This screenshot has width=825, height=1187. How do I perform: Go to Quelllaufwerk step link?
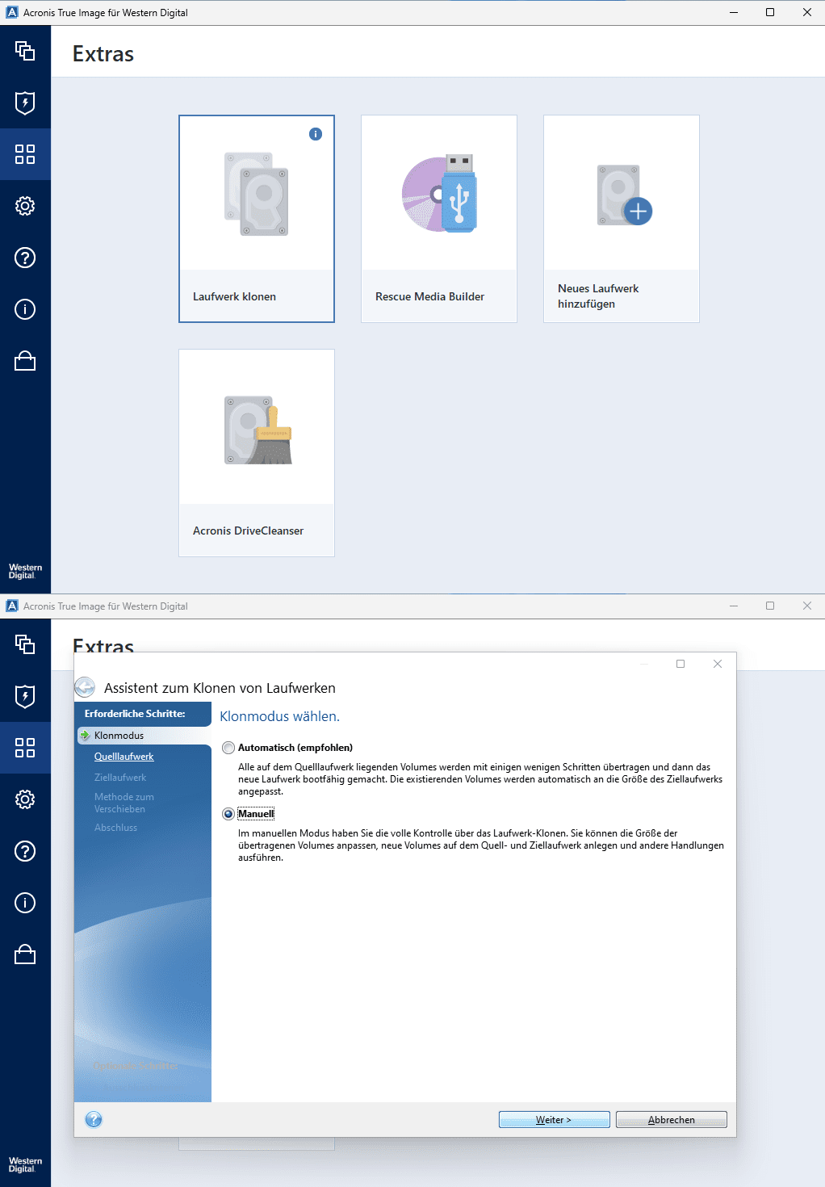click(124, 757)
